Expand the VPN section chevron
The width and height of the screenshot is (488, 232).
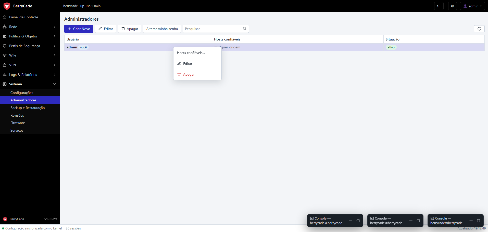point(55,65)
